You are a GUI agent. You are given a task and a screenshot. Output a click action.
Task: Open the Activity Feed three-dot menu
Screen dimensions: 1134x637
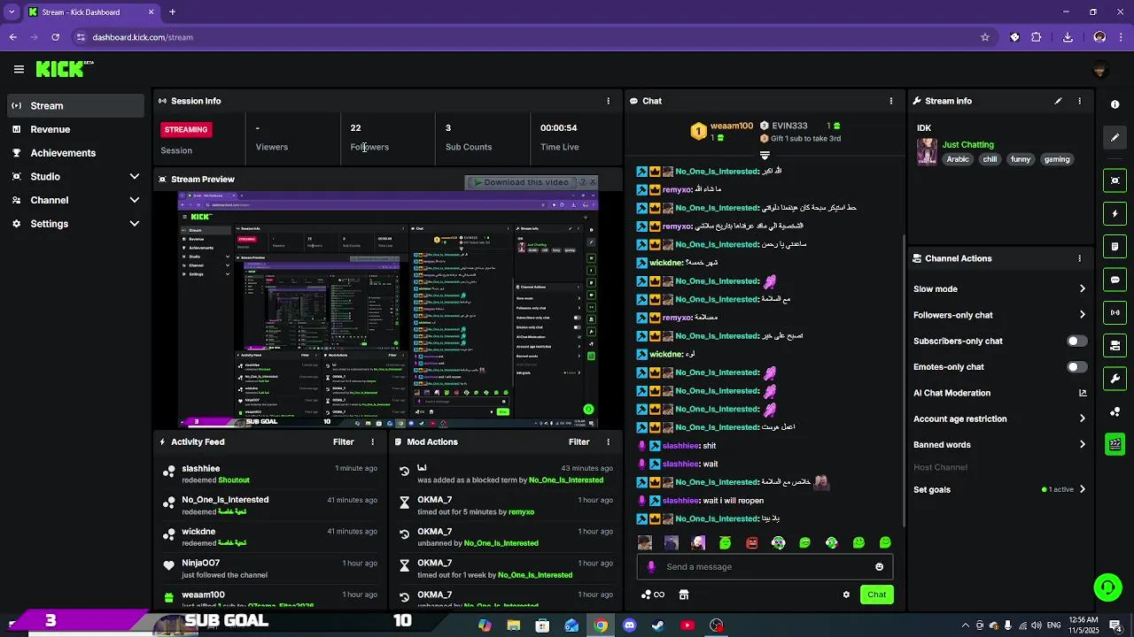click(x=372, y=441)
